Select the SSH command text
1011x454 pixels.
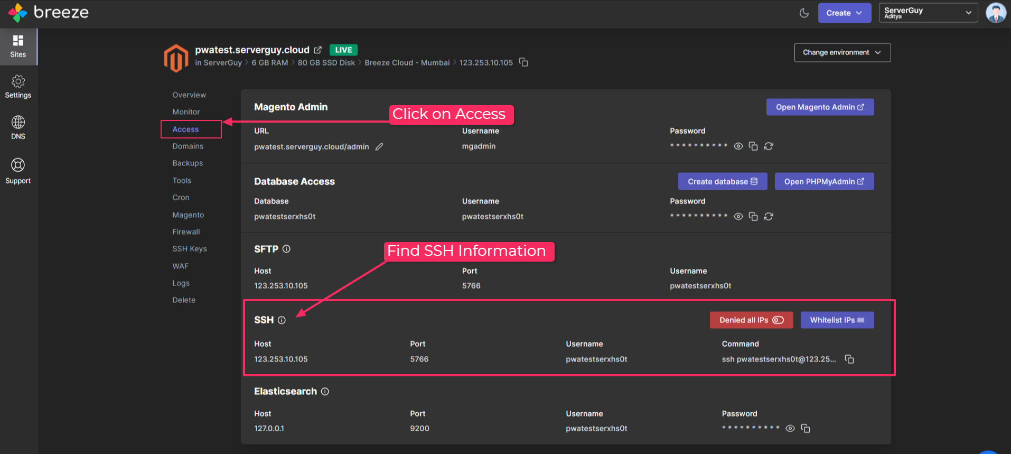779,359
